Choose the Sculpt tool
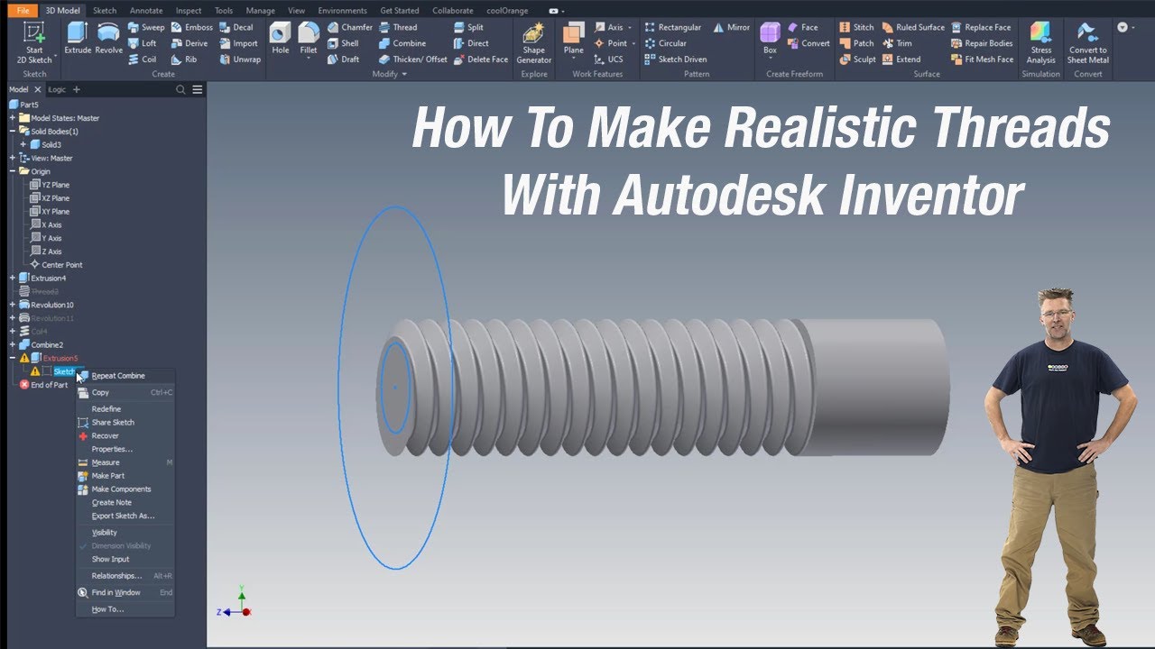The height and width of the screenshot is (649, 1155). click(x=857, y=59)
